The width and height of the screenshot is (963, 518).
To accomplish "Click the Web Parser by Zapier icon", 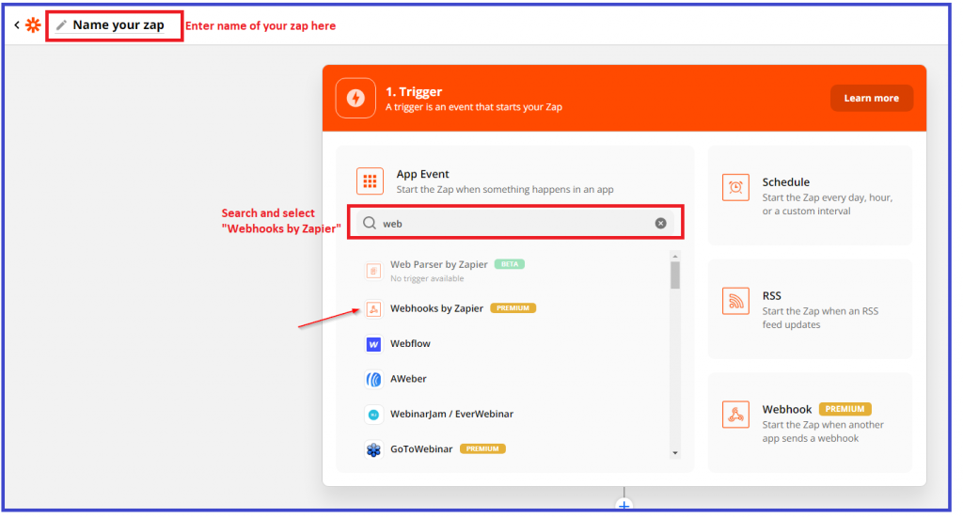I will [x=373, y=271].
